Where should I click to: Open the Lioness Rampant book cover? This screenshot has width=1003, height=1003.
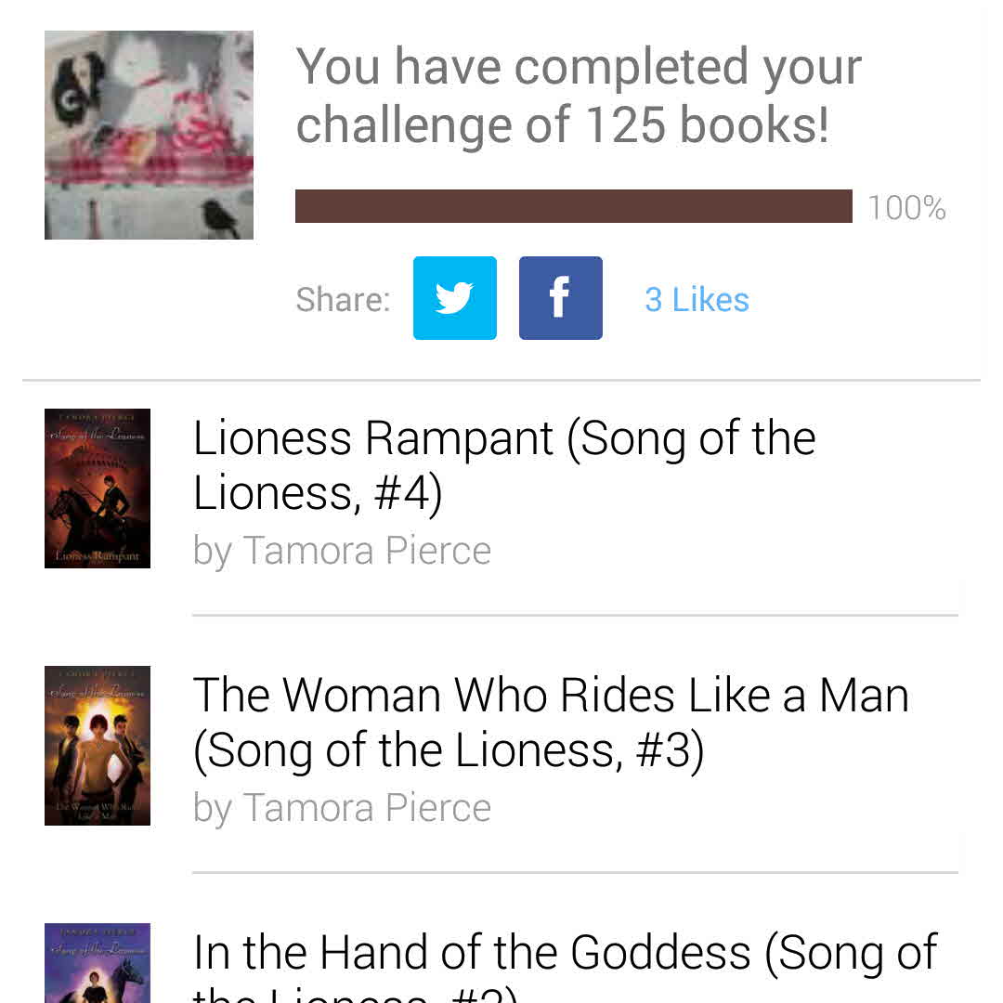pyautogui.click(x=98, y=488)
